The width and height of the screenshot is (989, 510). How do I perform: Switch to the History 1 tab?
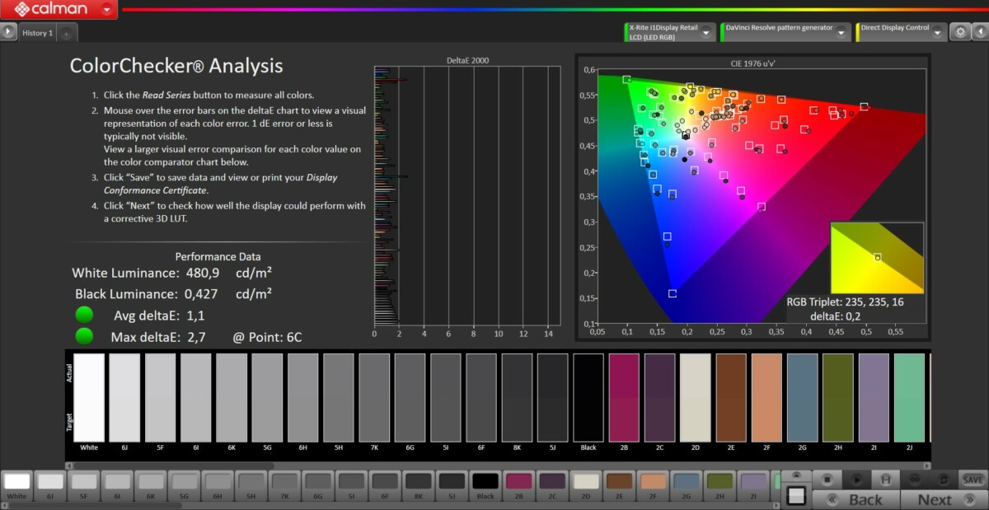point(37,33)
